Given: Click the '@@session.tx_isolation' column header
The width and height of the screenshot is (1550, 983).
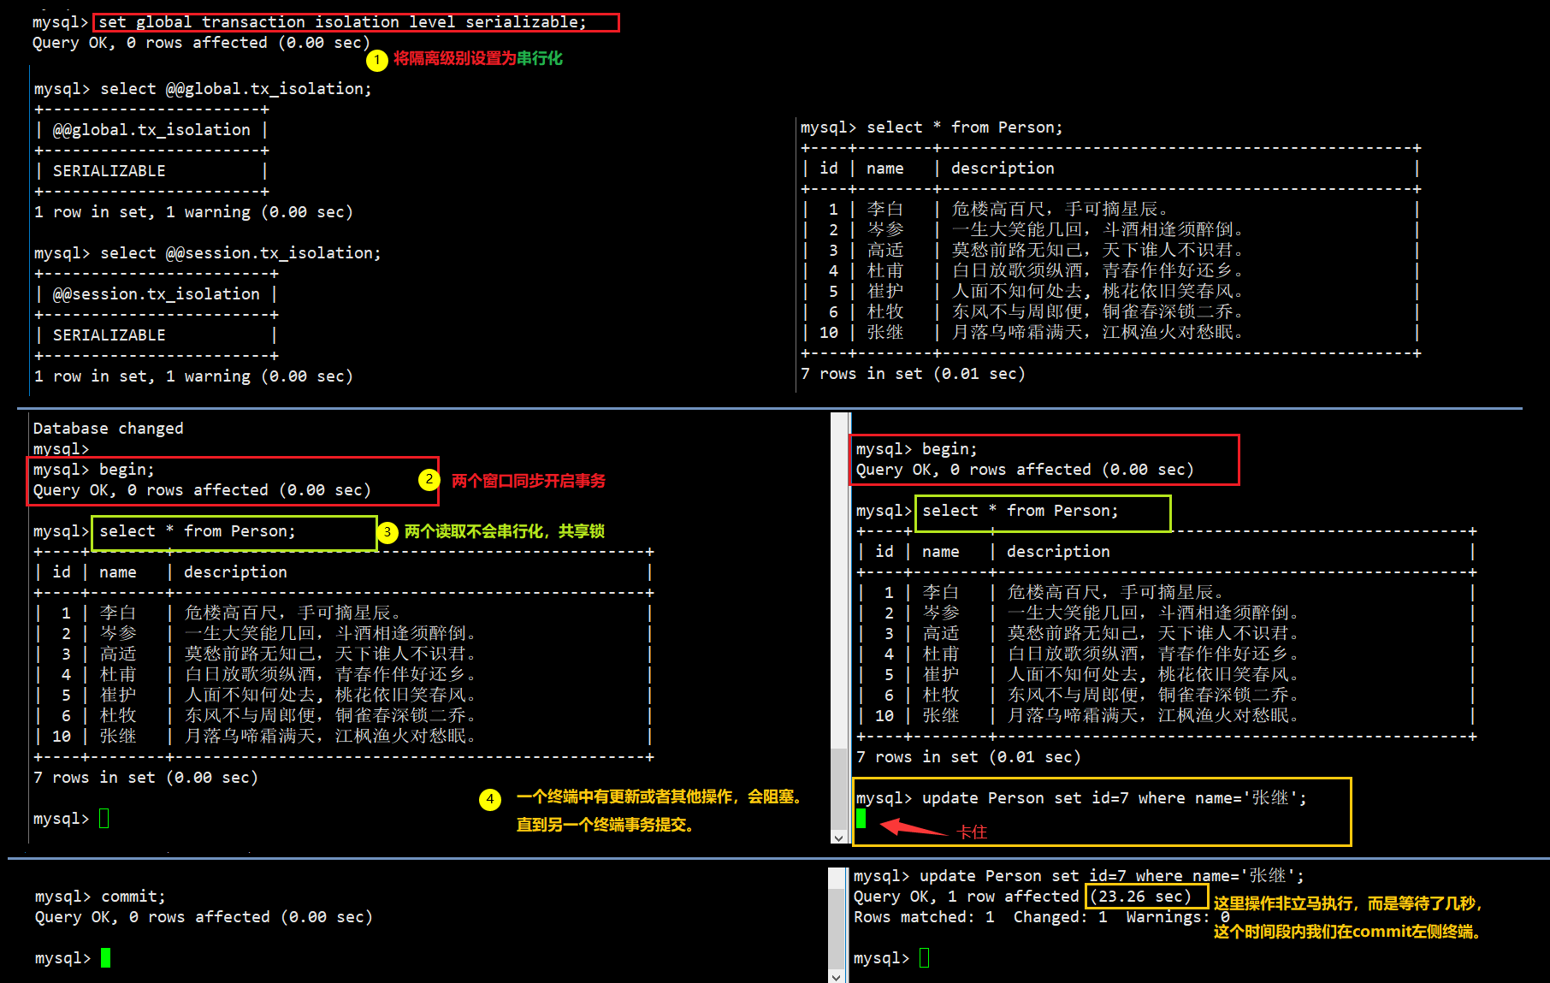Looking at the screenshot, I should pyautogui.click(x=156, y=294).
